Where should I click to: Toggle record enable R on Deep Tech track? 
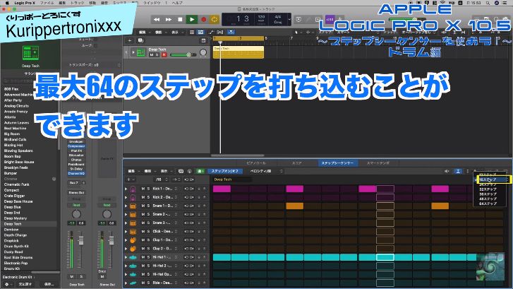164,54
